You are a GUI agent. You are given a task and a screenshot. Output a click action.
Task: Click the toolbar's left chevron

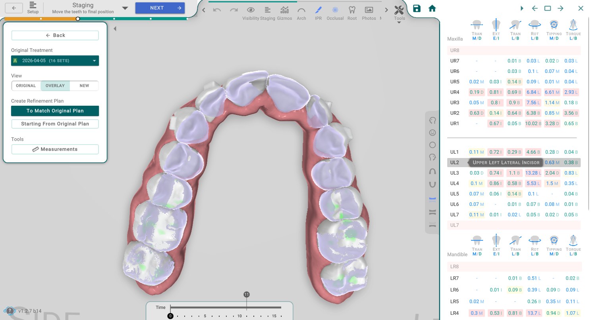click(204, 10)
